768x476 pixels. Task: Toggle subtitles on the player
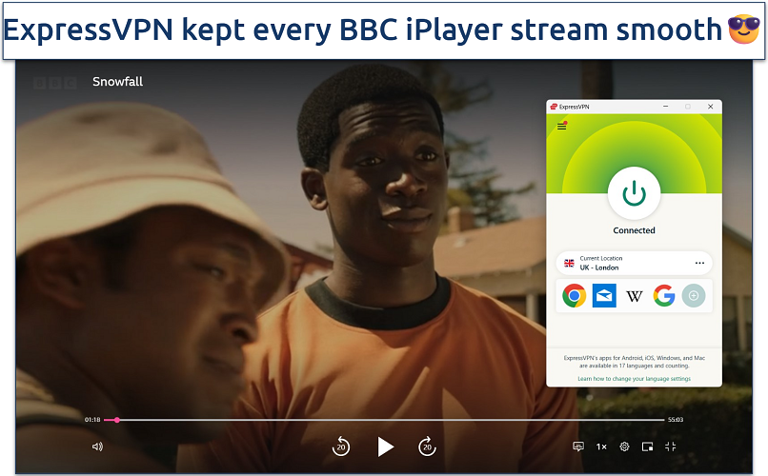[578, 446]
